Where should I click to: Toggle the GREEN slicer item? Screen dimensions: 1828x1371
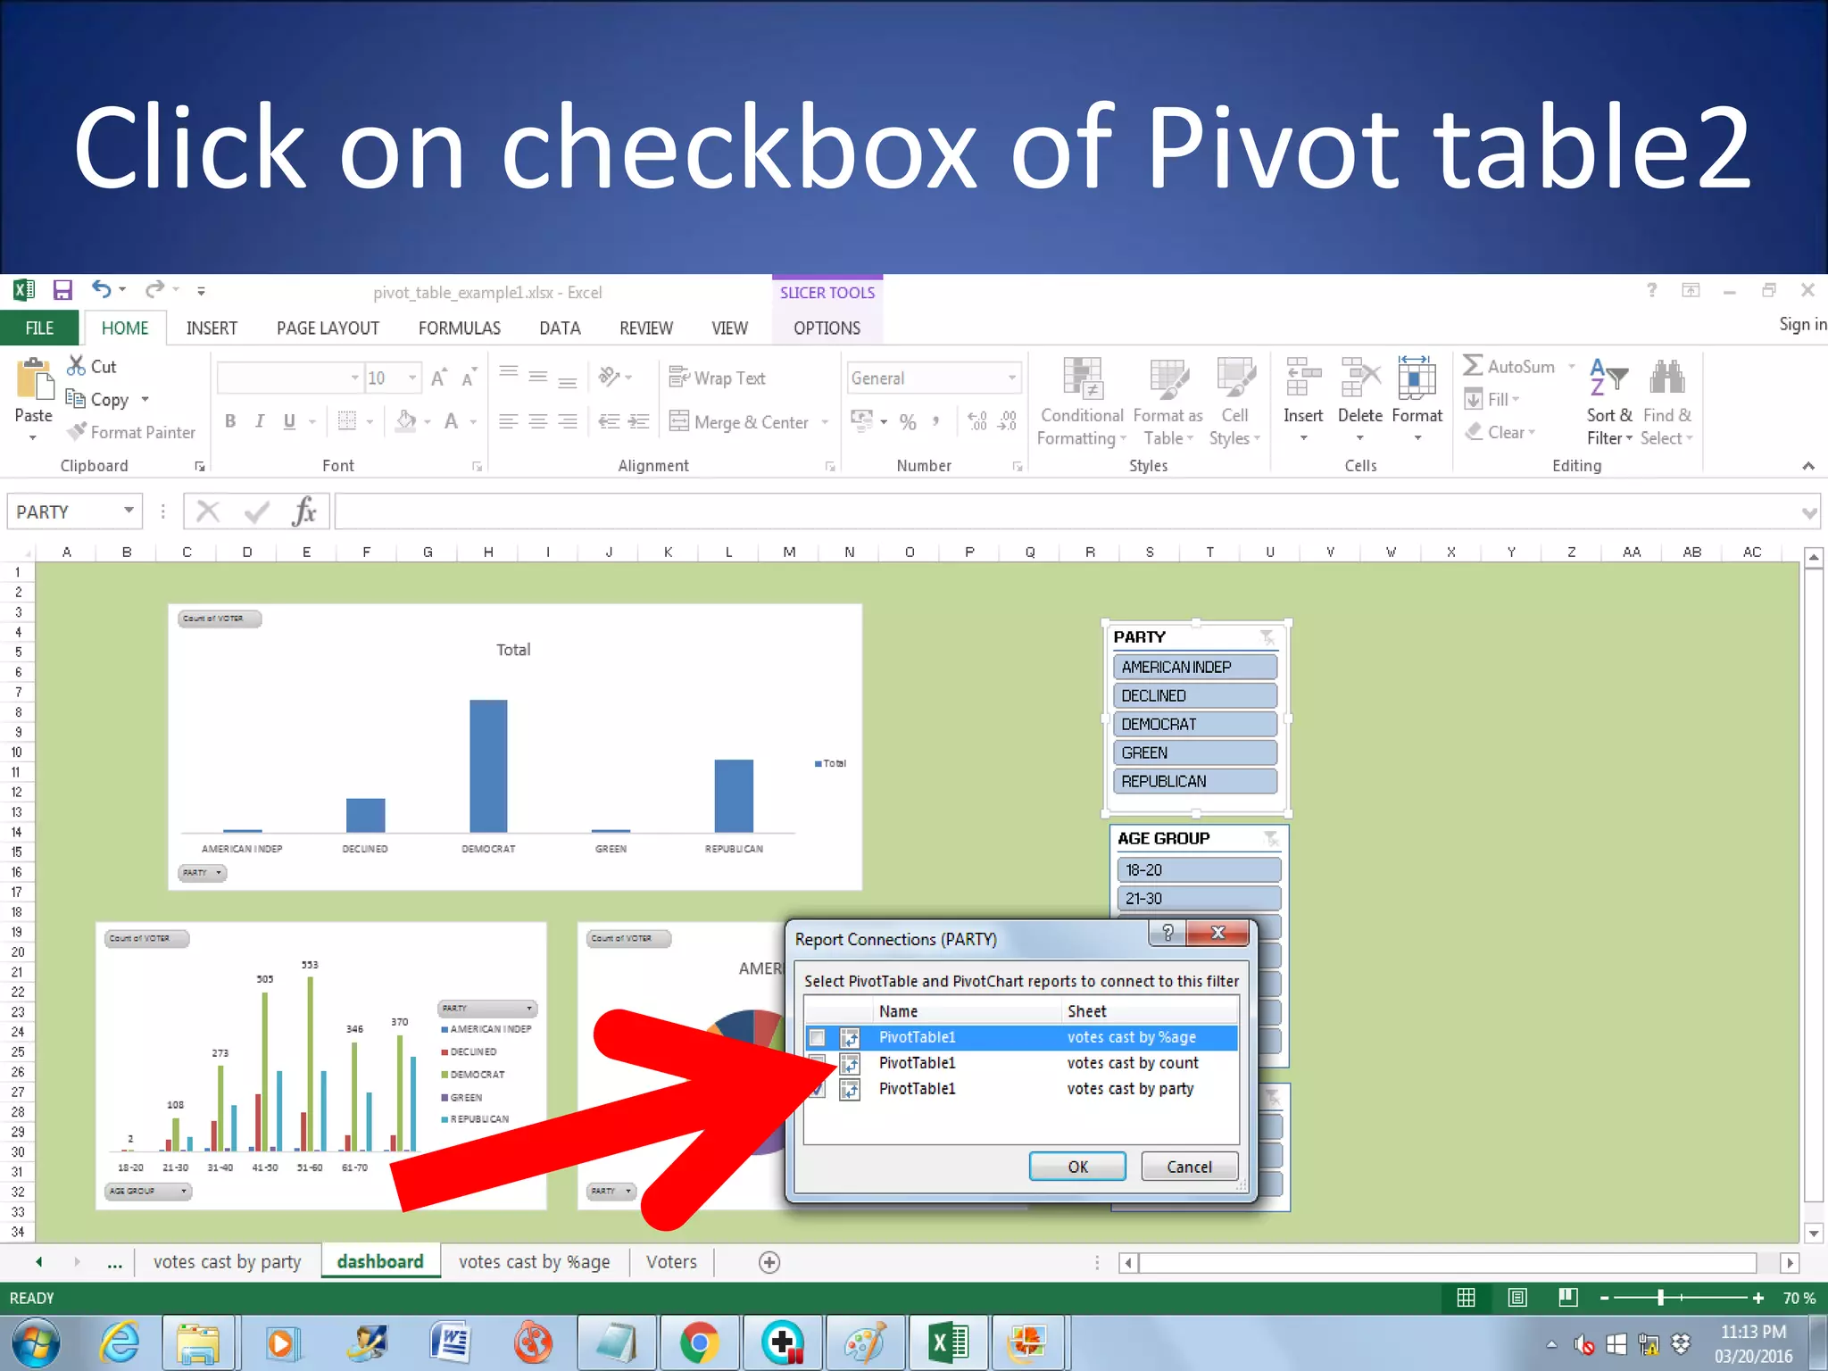point(1195,752)
